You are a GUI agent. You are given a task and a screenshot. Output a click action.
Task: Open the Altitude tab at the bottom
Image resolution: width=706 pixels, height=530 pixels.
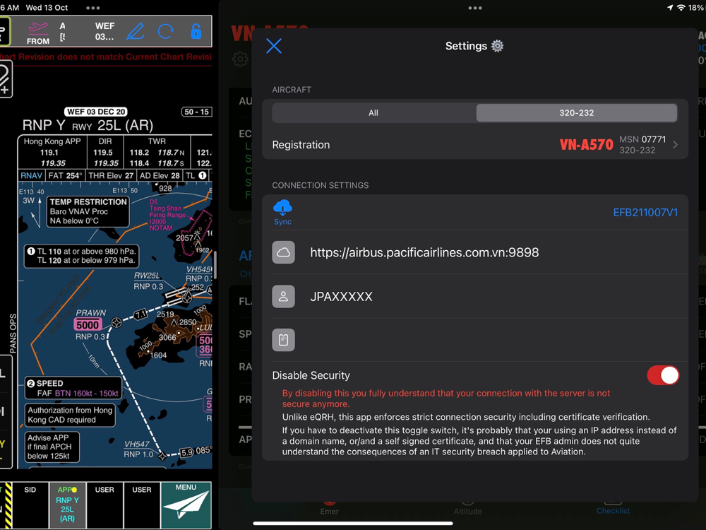(467, 507)
